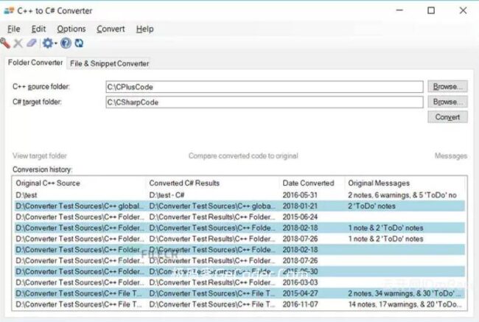Click the 2016-05-31 date cell
This screenshot has height=322, width=479.
[300, 195]
